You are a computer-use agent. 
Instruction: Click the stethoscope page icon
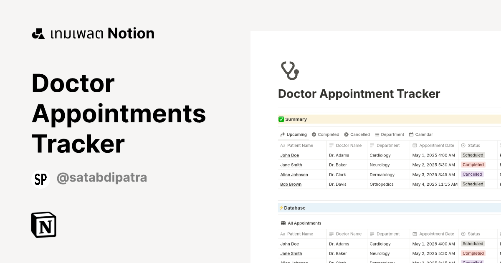point(290,70)
